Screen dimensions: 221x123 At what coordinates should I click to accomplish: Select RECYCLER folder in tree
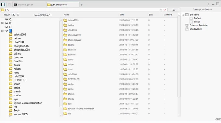20,80
